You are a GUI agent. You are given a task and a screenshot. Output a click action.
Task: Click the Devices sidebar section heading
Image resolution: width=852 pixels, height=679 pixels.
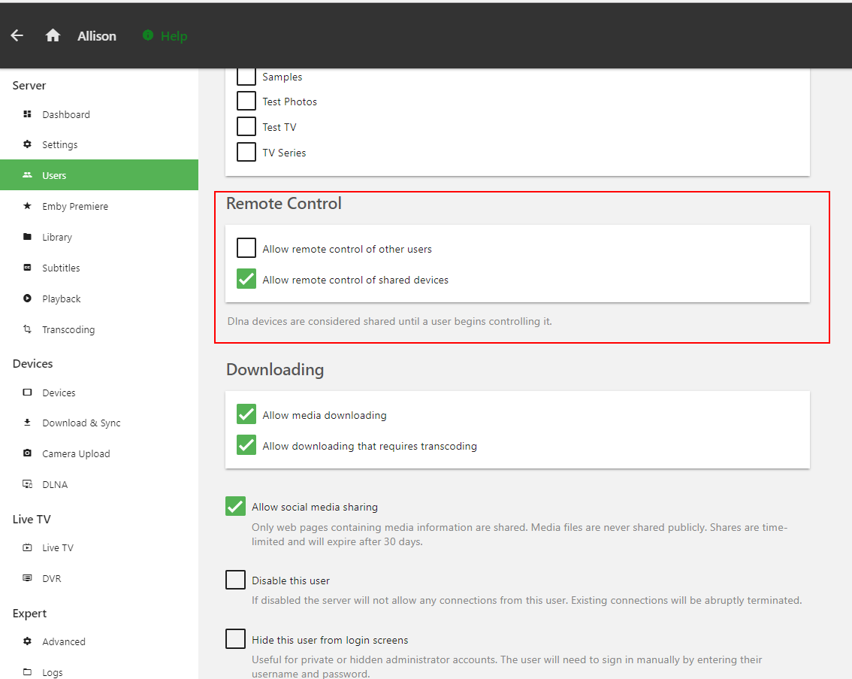(x=32, y=364)
